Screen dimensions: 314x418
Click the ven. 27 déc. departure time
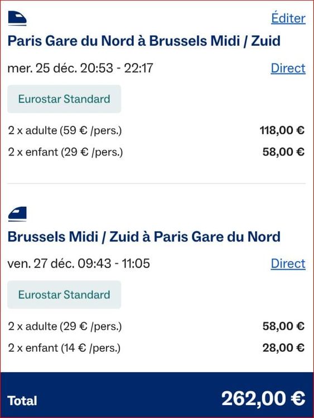[79, 264]
